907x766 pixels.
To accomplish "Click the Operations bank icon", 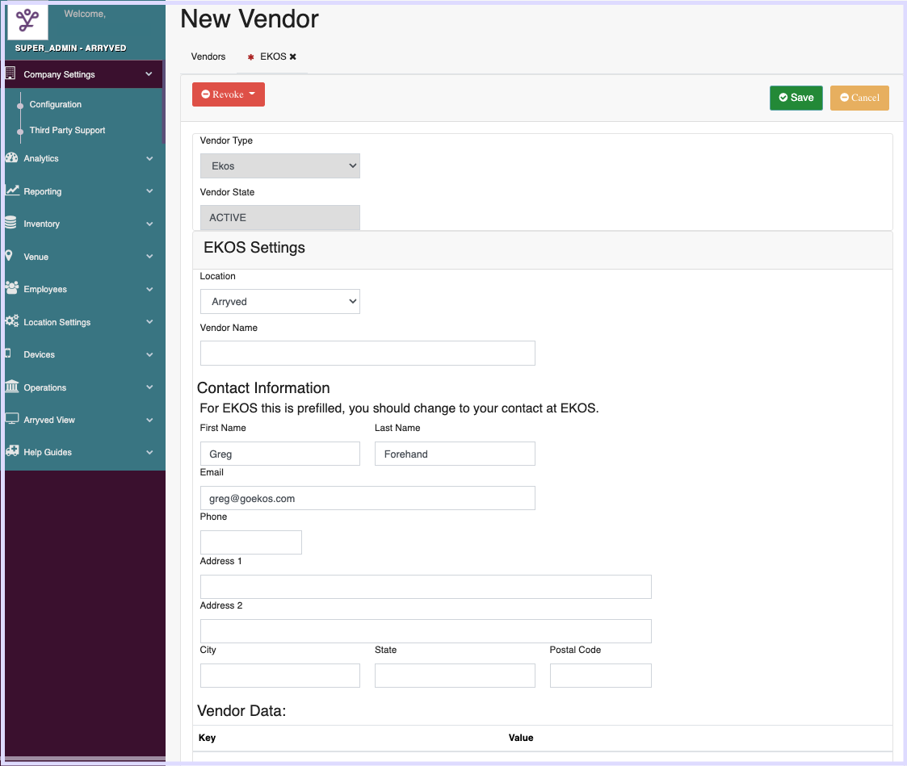I will 11,386.
